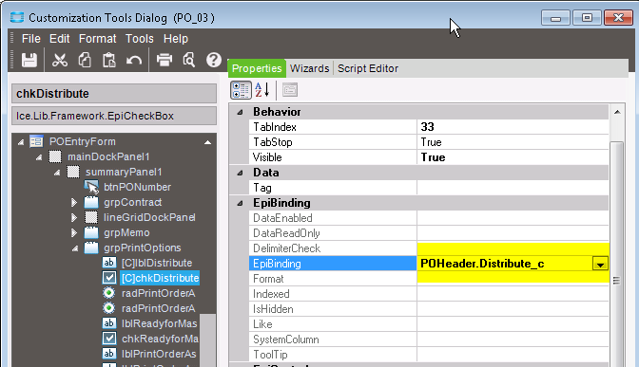Select the btnPONumber tree item
The height and width of the screenshot is (367, 639).
(x=137, y=187)
